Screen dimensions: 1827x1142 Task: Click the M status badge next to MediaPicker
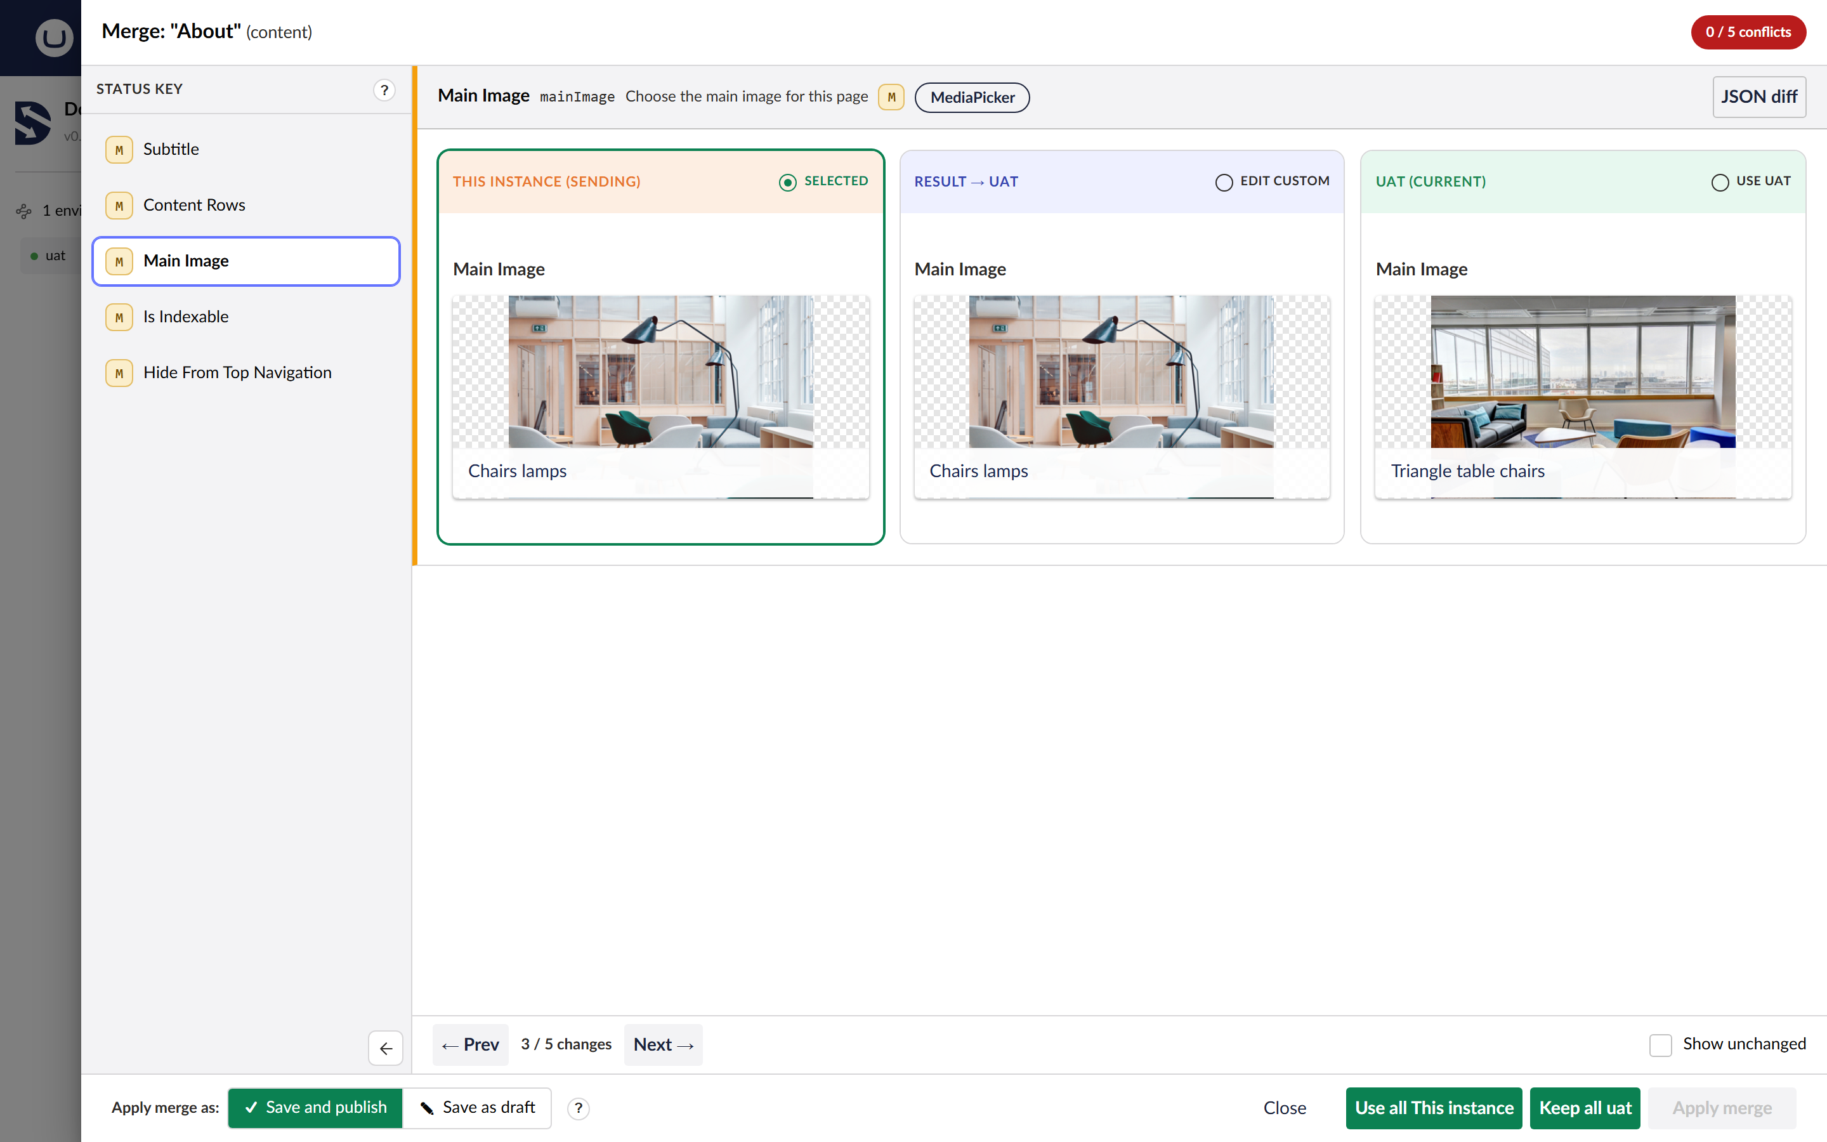click(891, 98)
